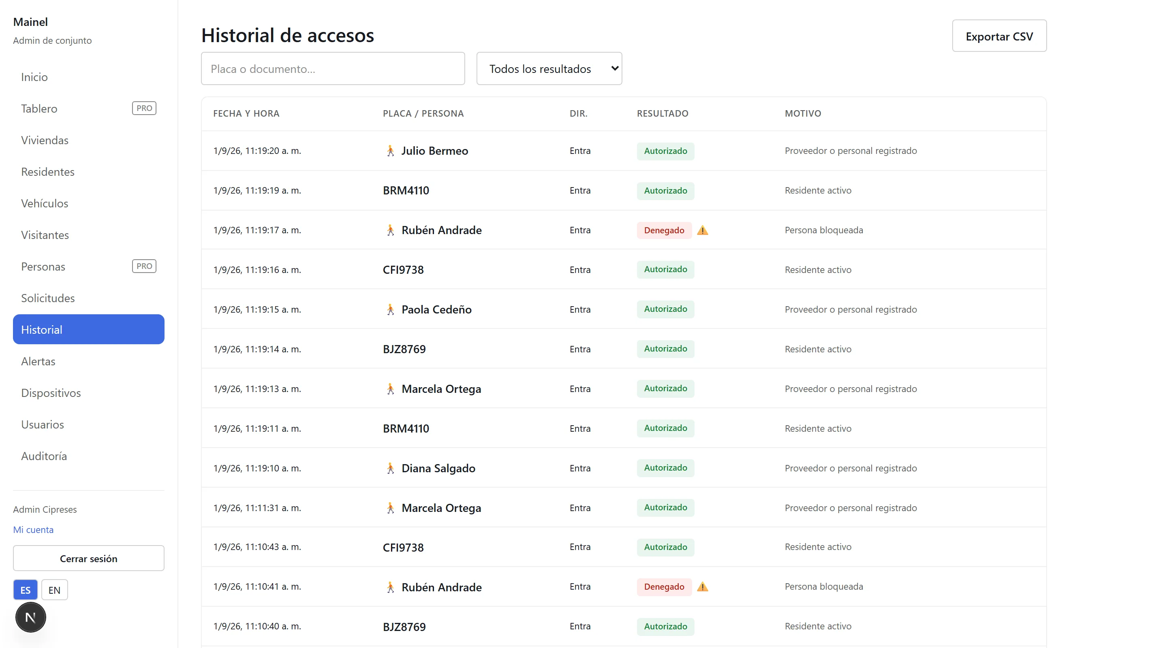Navigate to Auditoría
This screenshot has height=648, width=1167.
tap(88, 456)
